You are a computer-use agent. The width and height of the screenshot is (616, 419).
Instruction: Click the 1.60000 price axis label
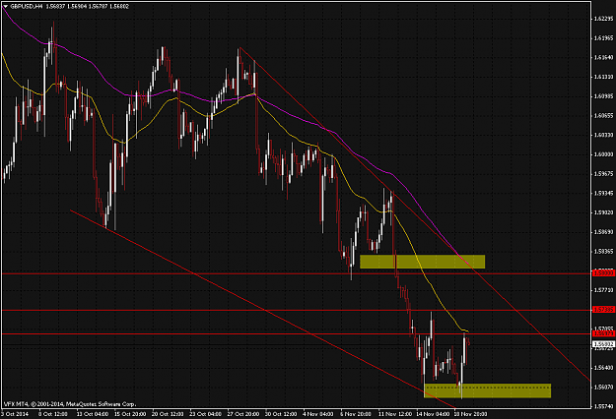coord(604,154)
